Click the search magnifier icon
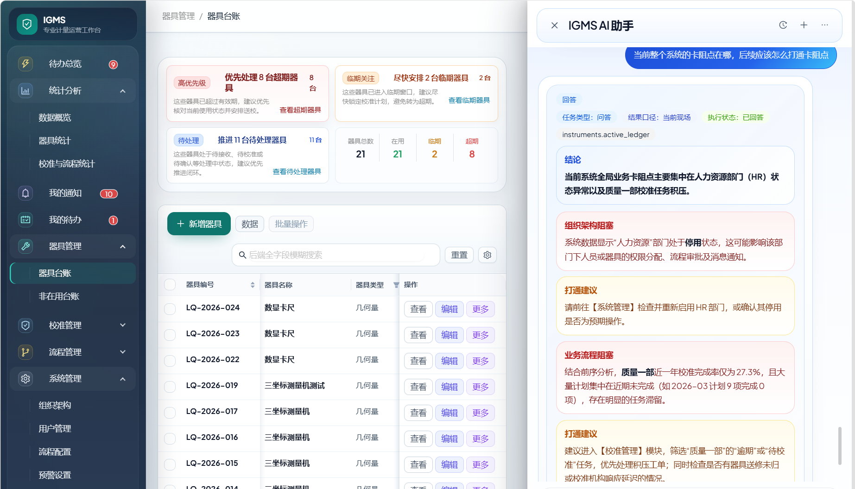The width and height of the screenshot is (855, 489). click(242, 255)
